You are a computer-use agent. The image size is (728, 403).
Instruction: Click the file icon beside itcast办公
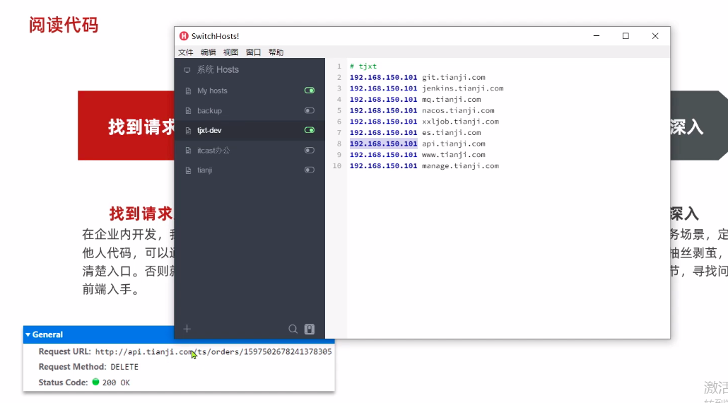(188, 151)
